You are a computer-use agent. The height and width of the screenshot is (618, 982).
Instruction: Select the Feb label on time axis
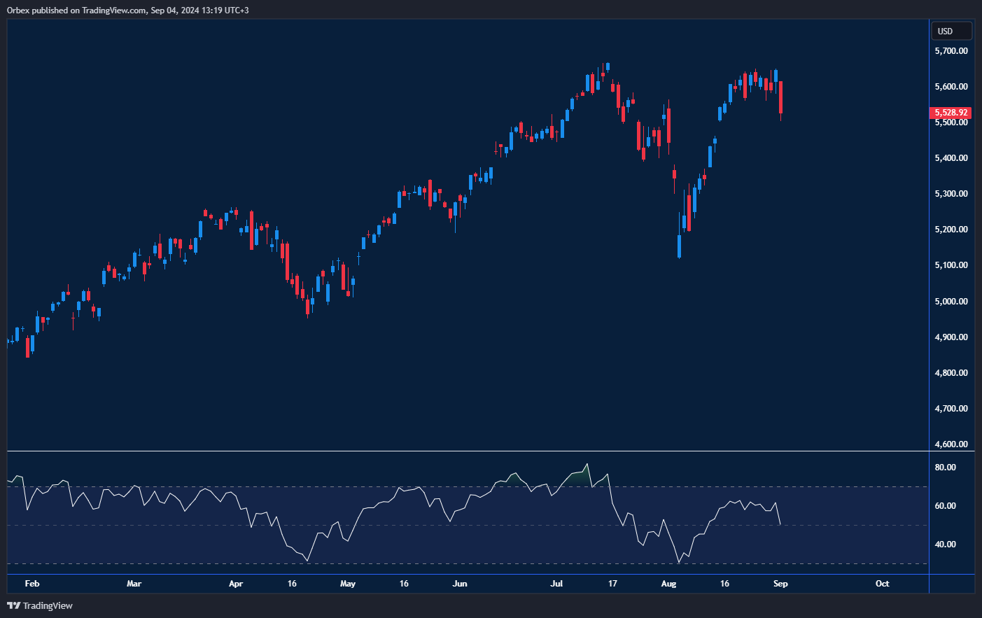tap(32, 584)
